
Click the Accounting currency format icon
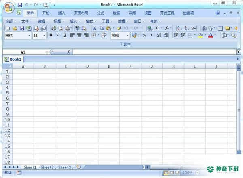[134, 35]
